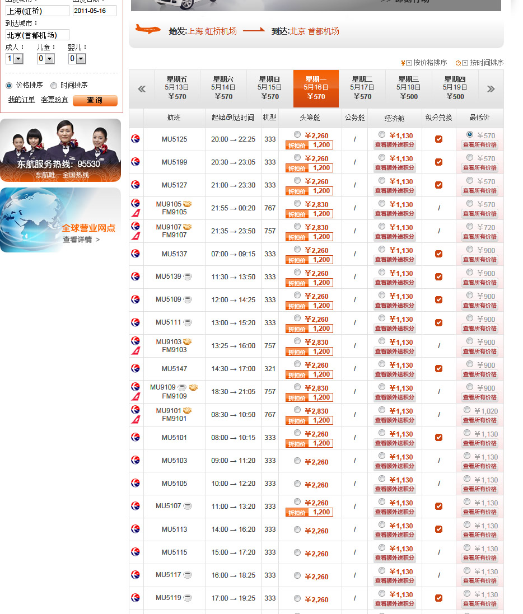Open the 婴儿 passenger count dropdown
Image resolution: width=523 pixels, height=614 pixels.
[x=81, y=59]
